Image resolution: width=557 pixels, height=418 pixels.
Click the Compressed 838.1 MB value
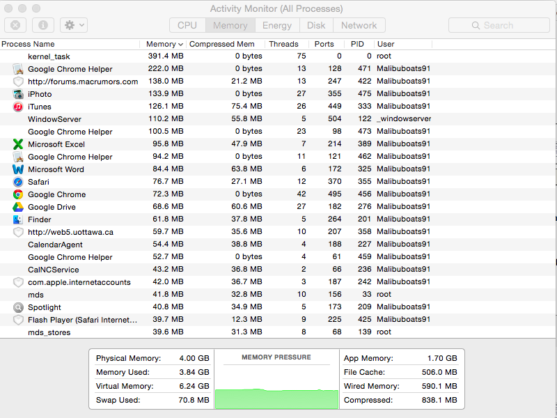coord(439,400)
